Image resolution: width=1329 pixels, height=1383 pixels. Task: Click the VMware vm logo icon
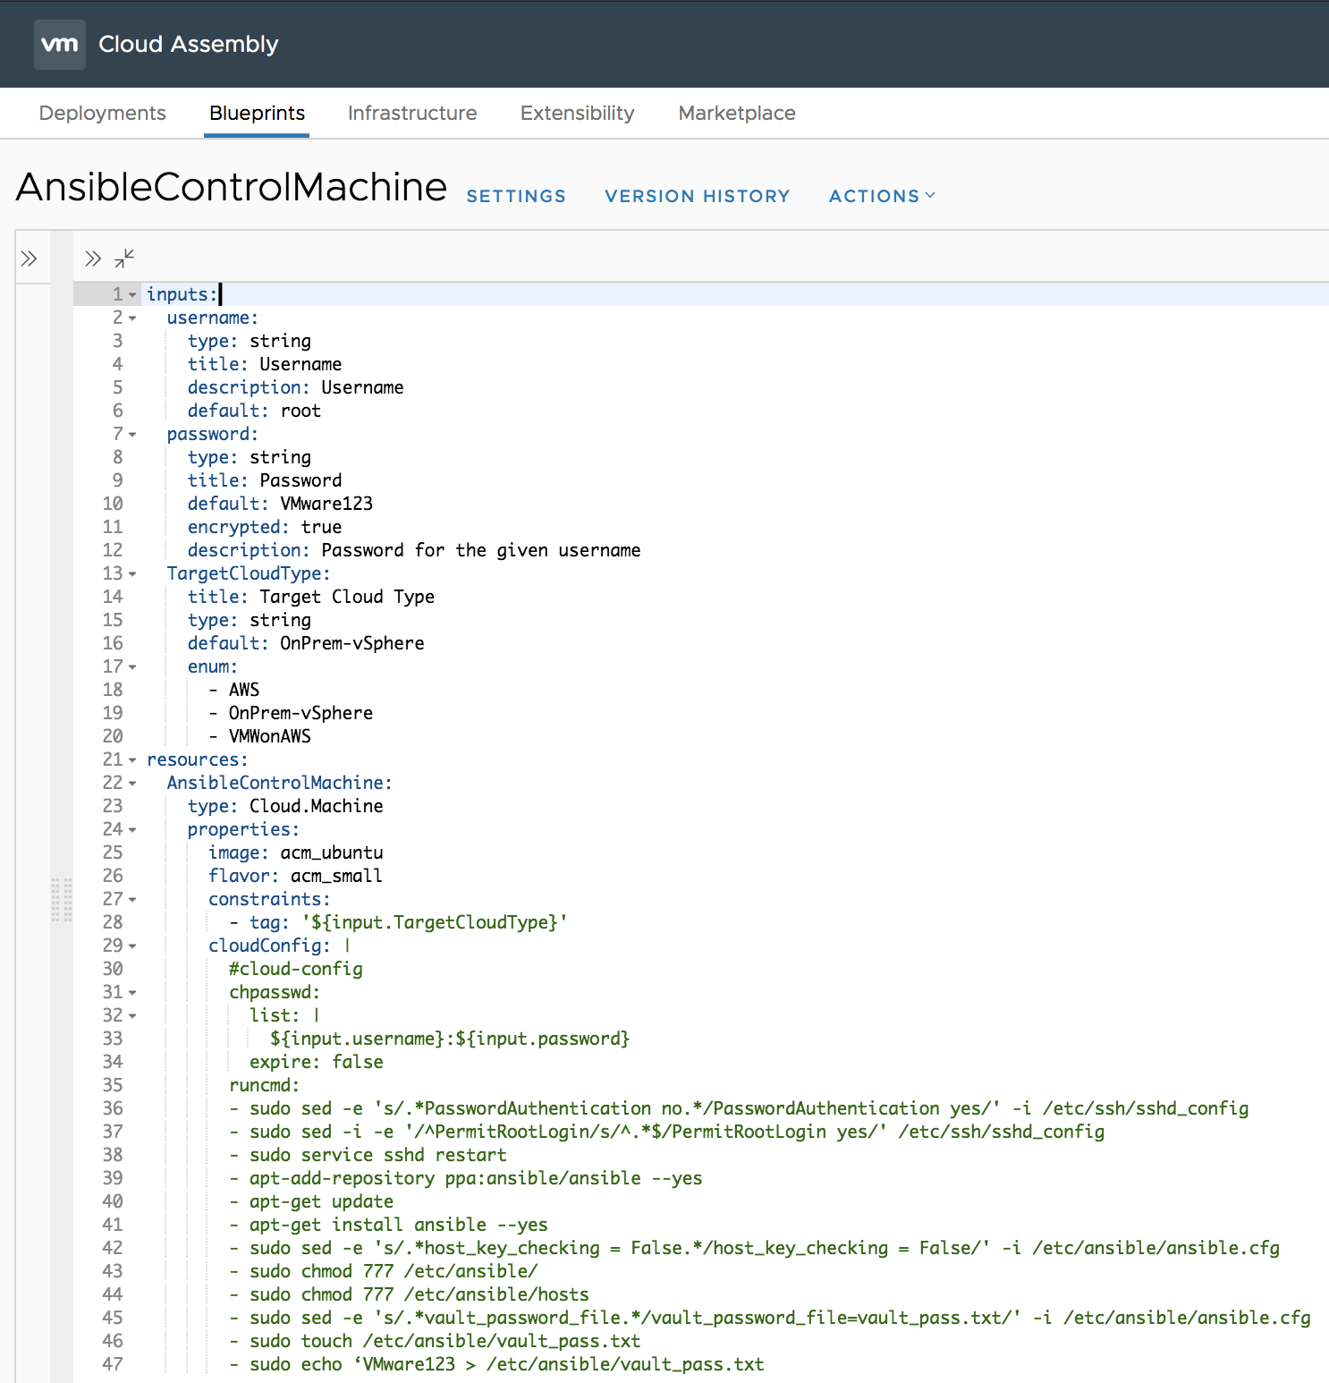click(60, 44)
